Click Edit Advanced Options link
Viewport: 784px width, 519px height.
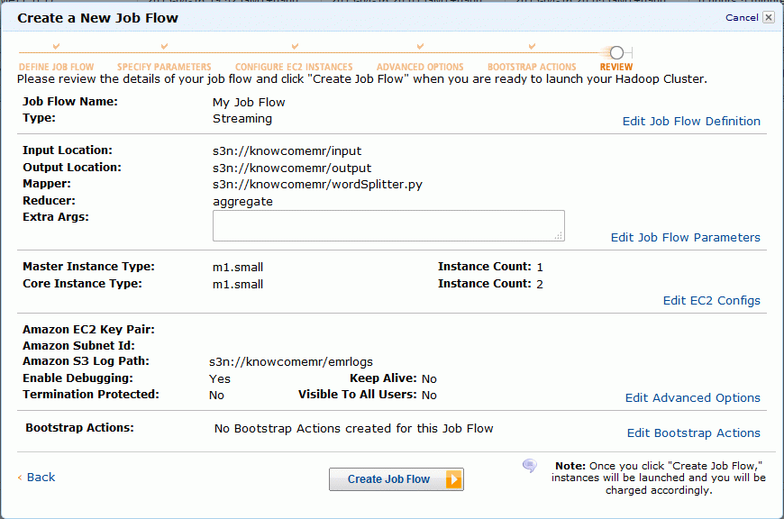pyautogui.click(x=692, y=398)
